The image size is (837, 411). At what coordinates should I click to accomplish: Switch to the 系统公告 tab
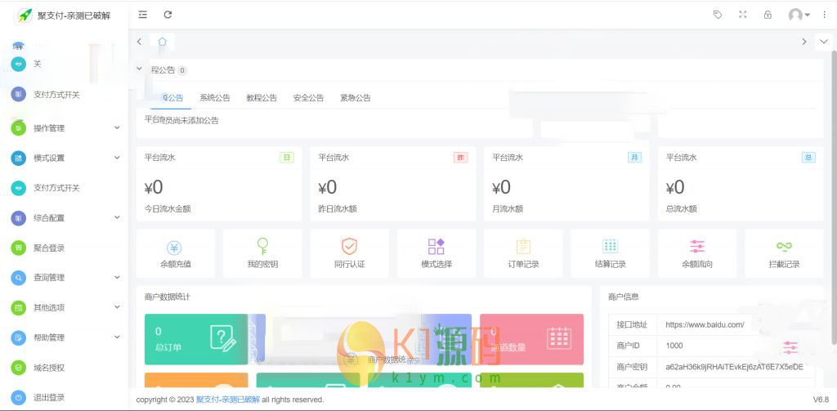click(x=215, y=98)
